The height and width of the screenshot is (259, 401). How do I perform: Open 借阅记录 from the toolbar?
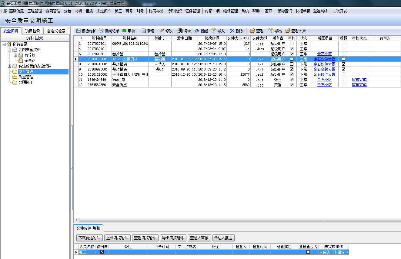101,31
